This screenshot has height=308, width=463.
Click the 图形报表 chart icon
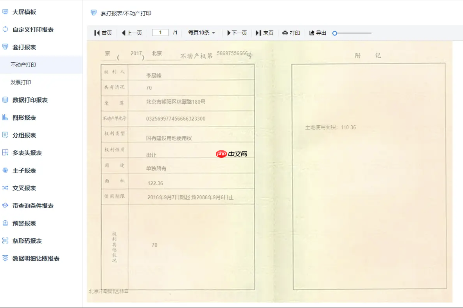click(x=5, y=117)
